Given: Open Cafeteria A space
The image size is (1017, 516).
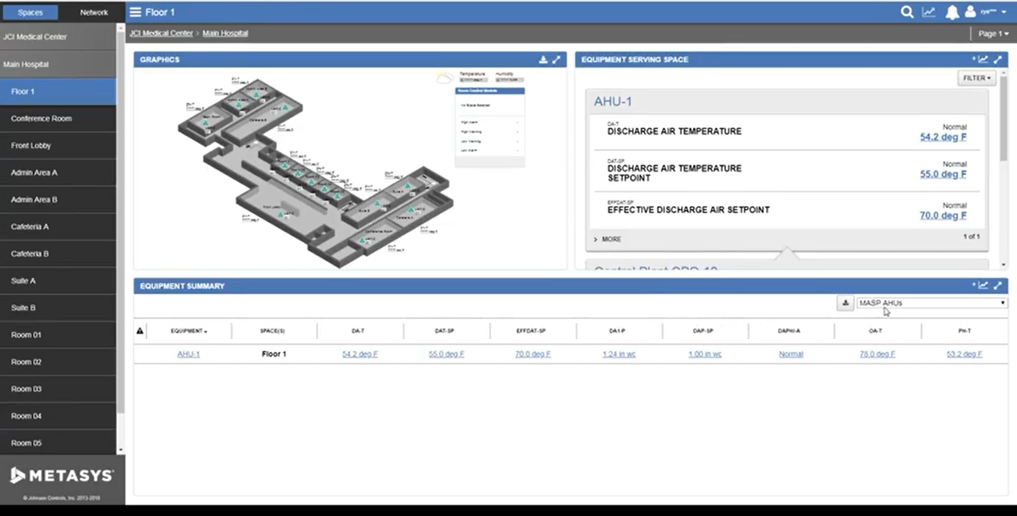Looking at the screenshot, I should pyautogui.click(x=58, y=226).
